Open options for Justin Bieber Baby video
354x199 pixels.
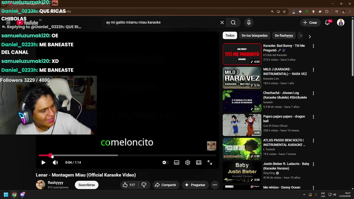coord(313,164)
